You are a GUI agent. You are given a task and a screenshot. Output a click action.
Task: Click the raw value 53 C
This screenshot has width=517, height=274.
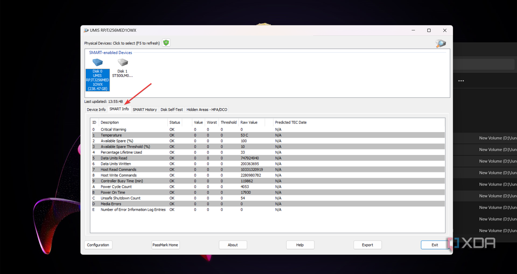tap(244, 135)
